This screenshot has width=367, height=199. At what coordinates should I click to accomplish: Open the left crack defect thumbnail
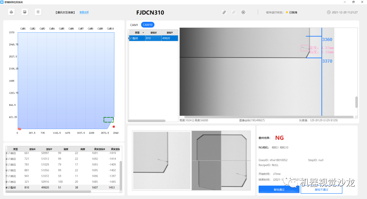point(162,161)
